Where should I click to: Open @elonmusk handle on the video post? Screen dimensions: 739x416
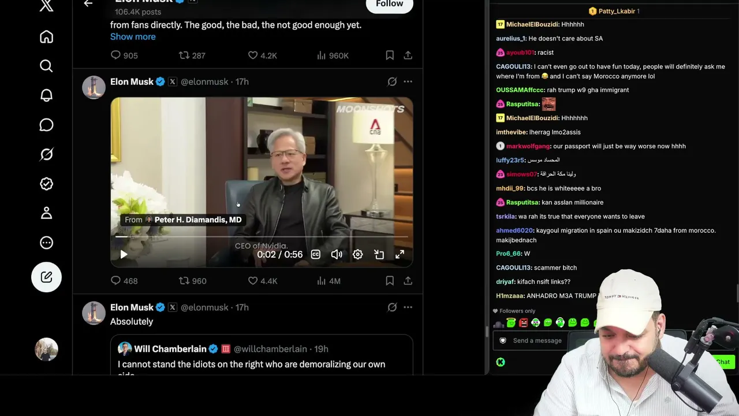204,82
